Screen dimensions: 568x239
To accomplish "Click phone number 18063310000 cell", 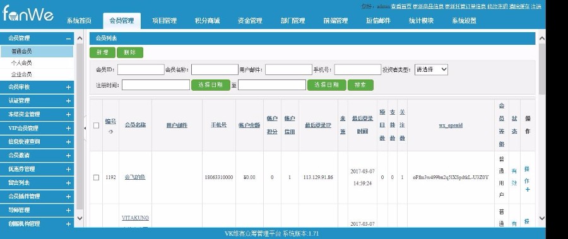I will coord(219,177).
